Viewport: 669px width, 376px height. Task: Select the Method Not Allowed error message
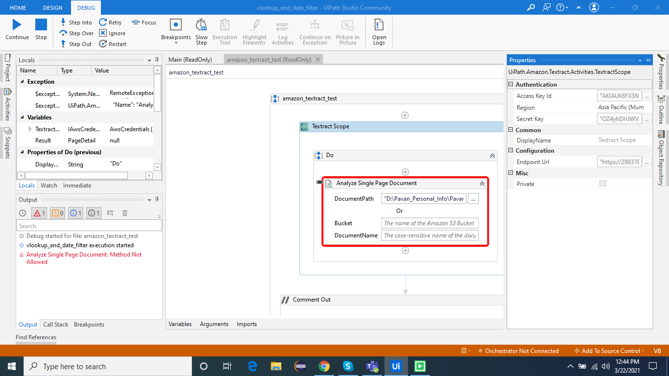[84, 258]
